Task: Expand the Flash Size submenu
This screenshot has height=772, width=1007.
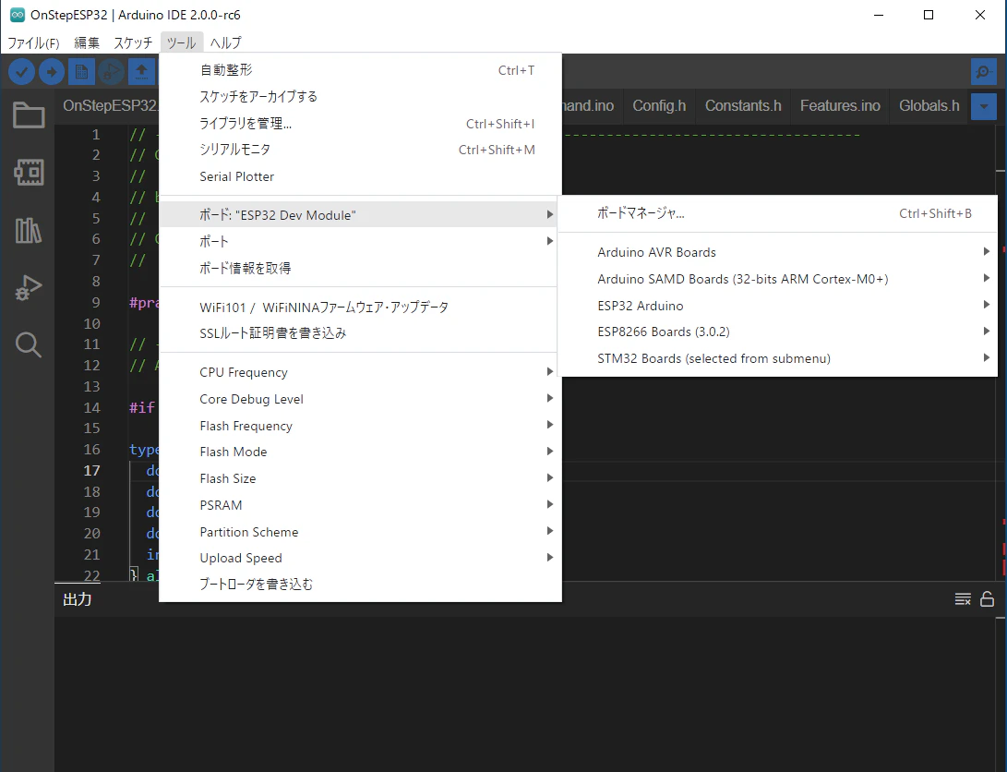Action: 360,478
